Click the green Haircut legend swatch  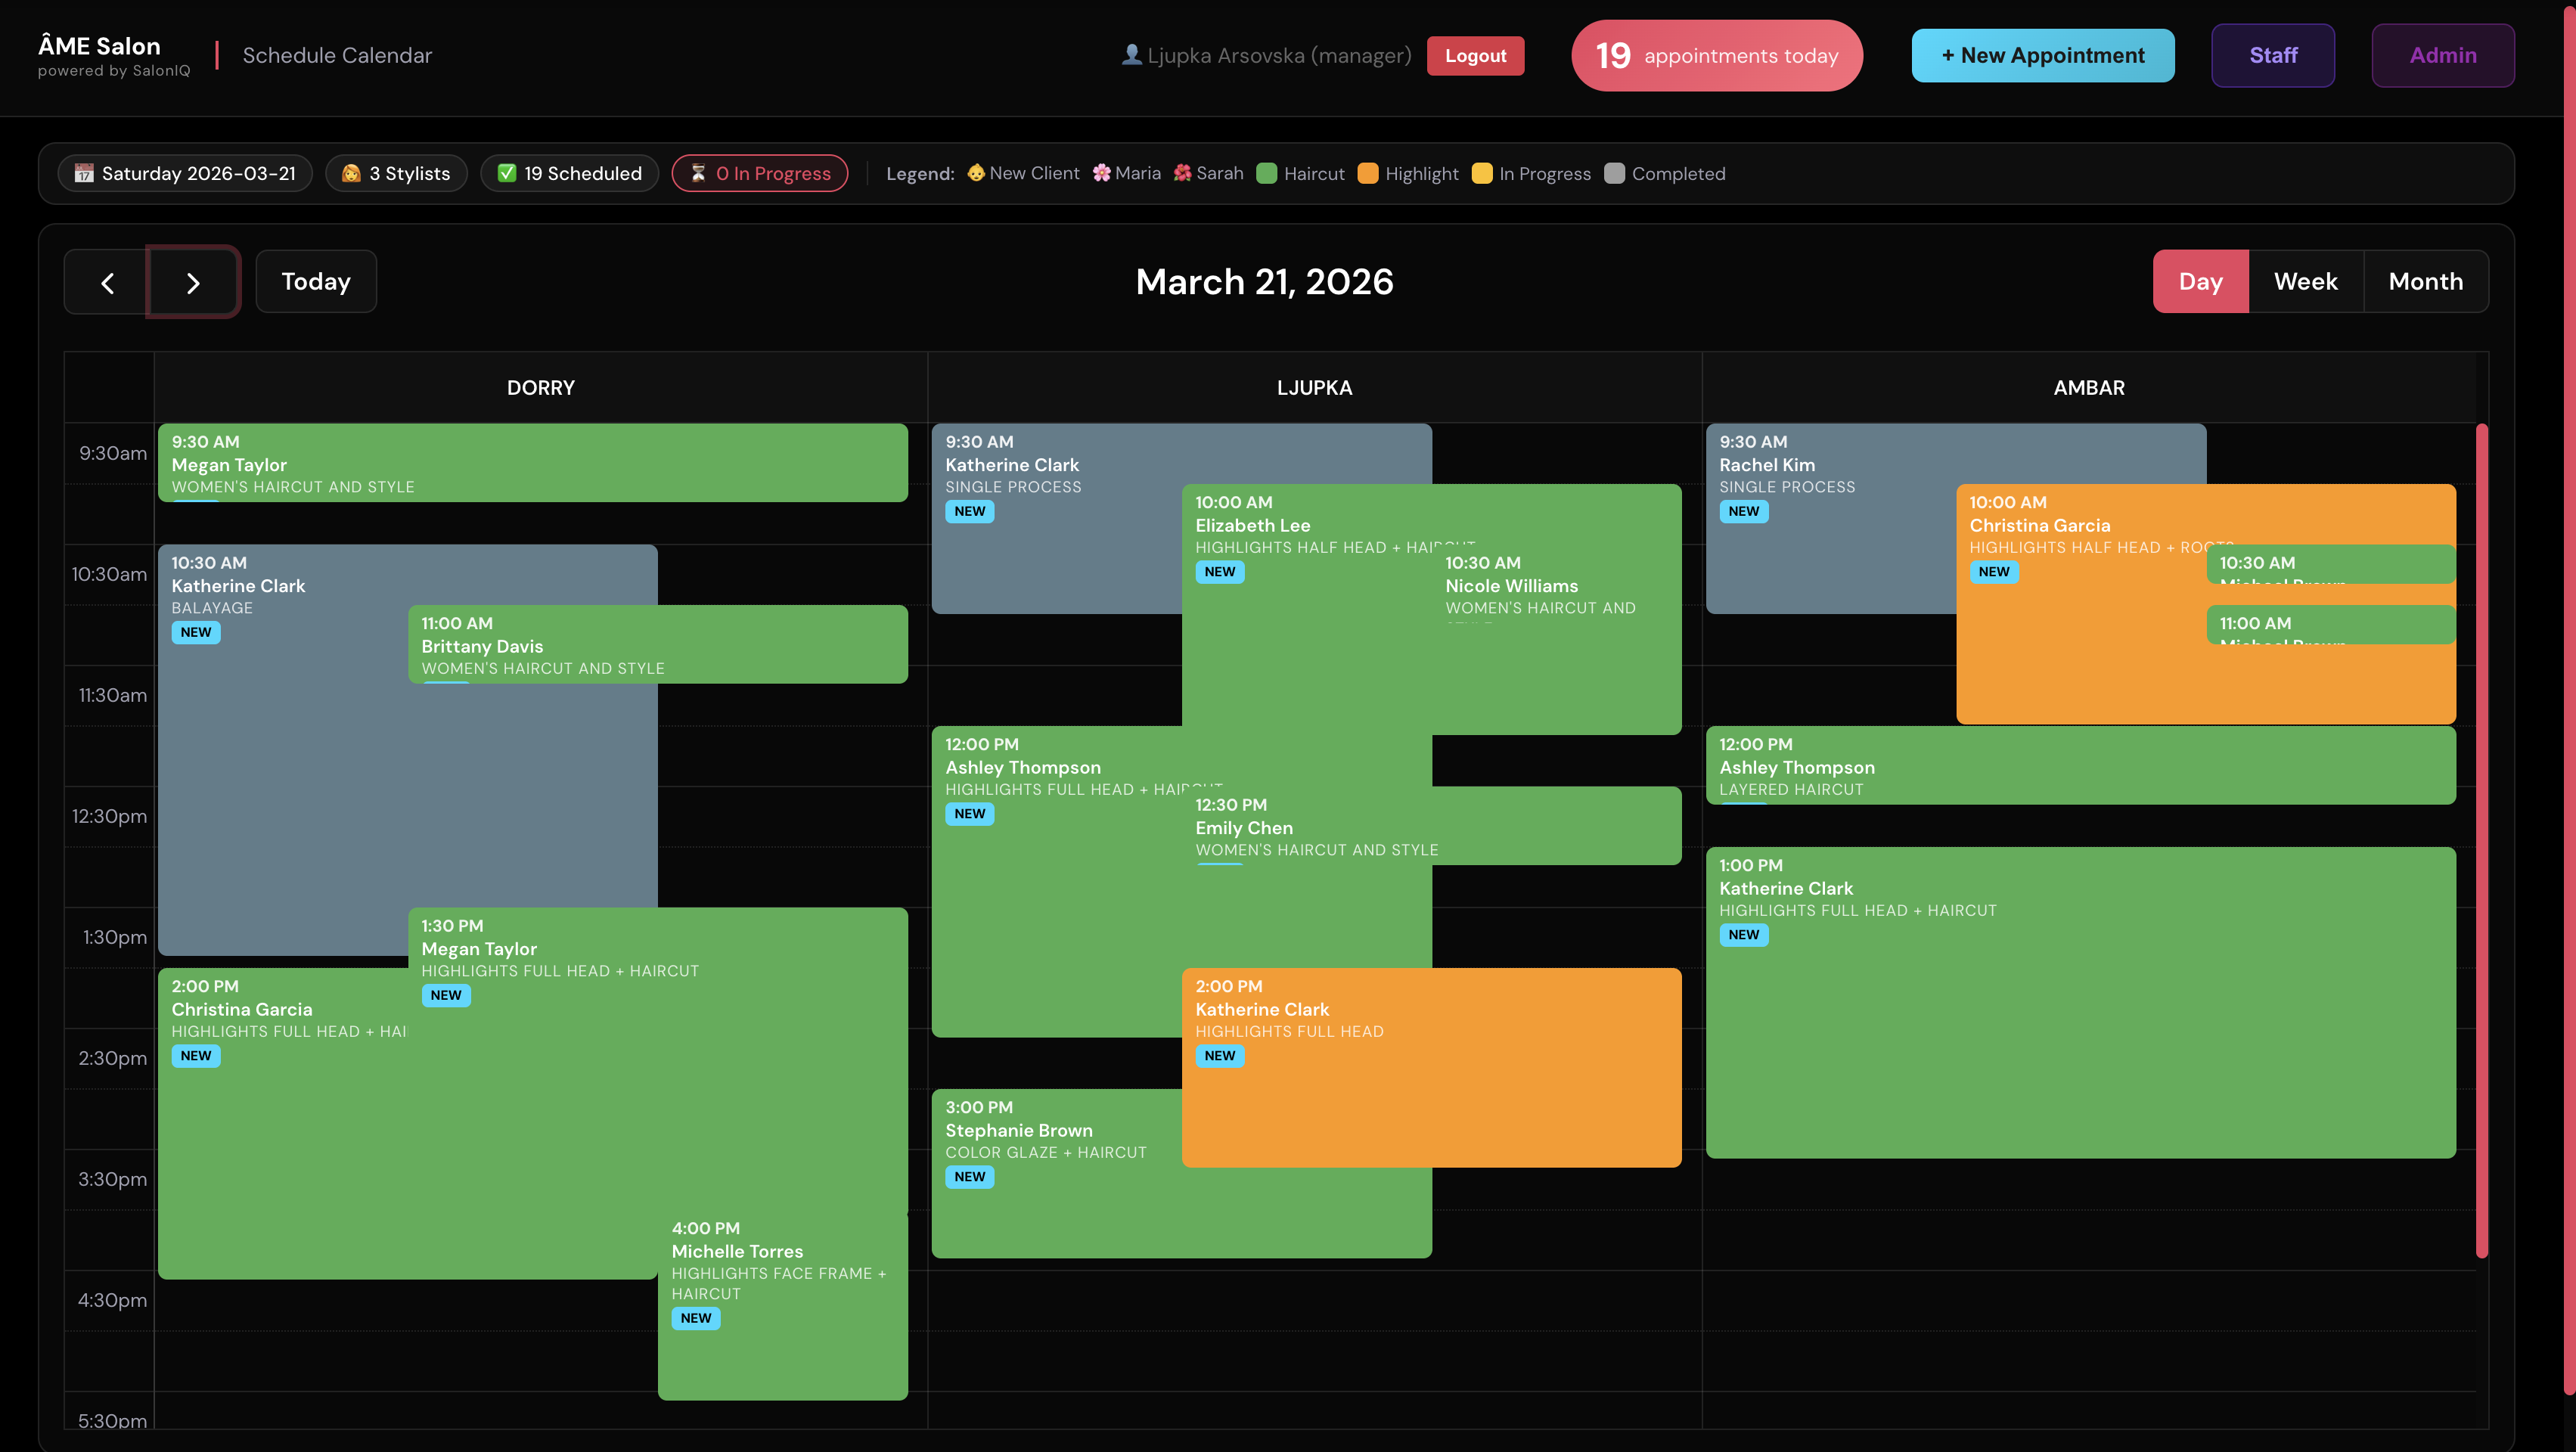(1267, 173)
